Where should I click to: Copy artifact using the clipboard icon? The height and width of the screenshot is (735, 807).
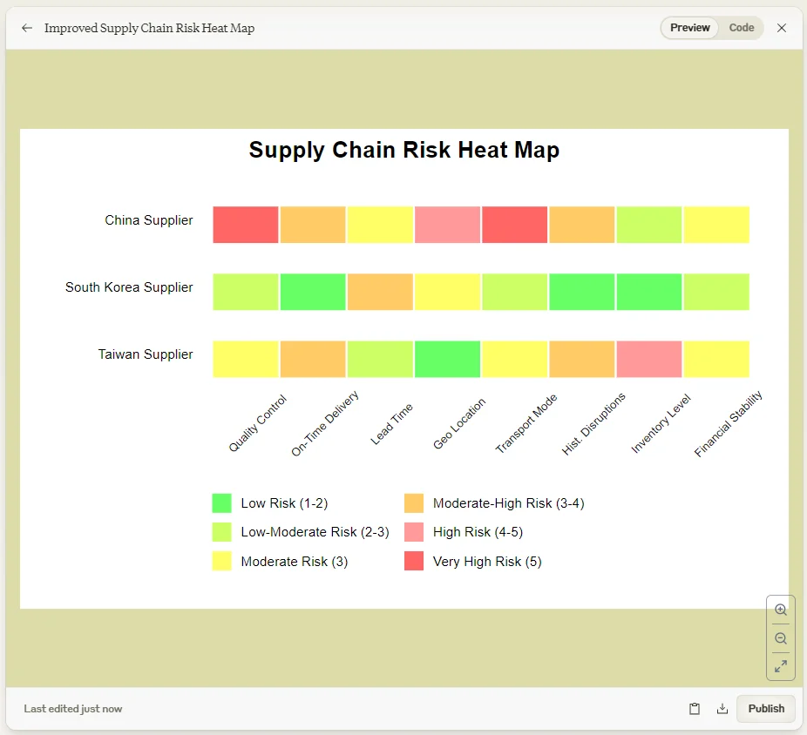click(x=695, y=709)
